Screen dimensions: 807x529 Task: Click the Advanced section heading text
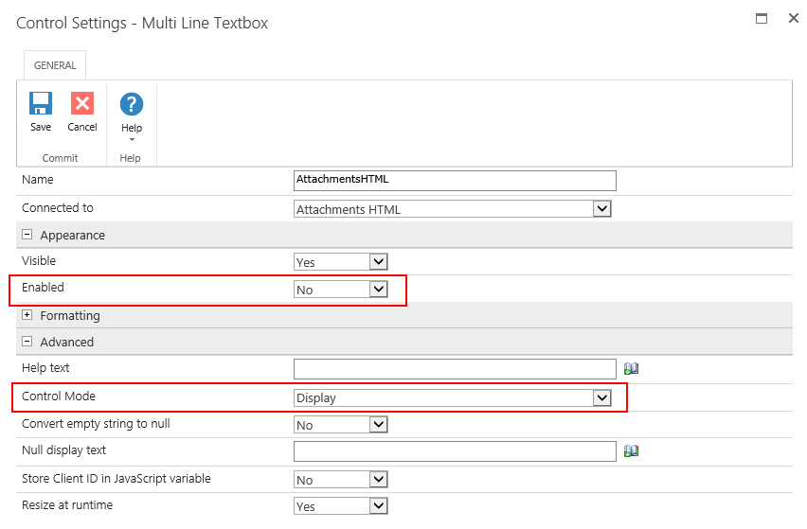67,342
